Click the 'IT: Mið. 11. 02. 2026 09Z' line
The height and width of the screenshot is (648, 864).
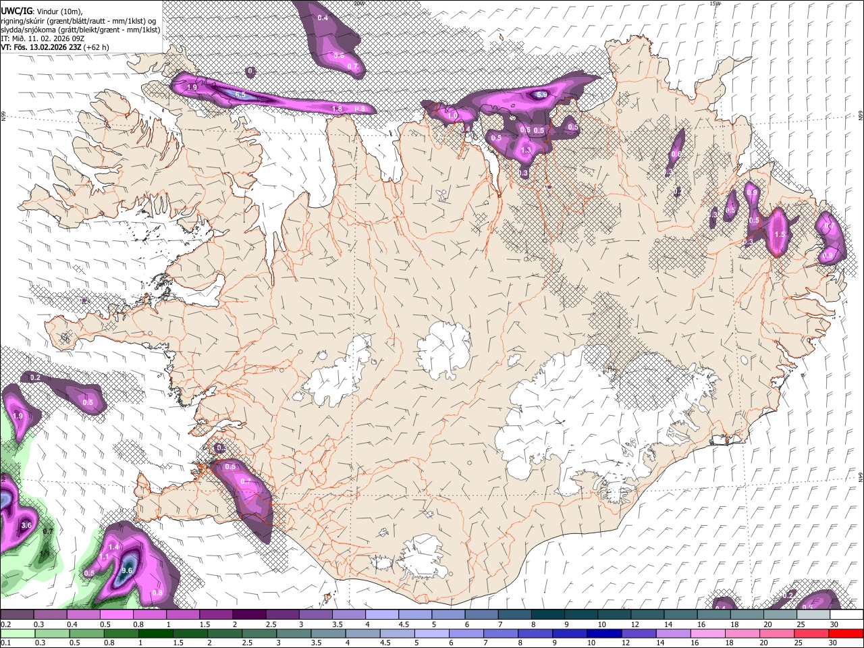[43, 38]
